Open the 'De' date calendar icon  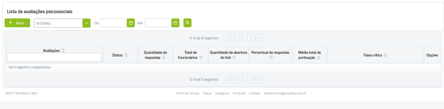pyautogui.click(x=131, y=23)
